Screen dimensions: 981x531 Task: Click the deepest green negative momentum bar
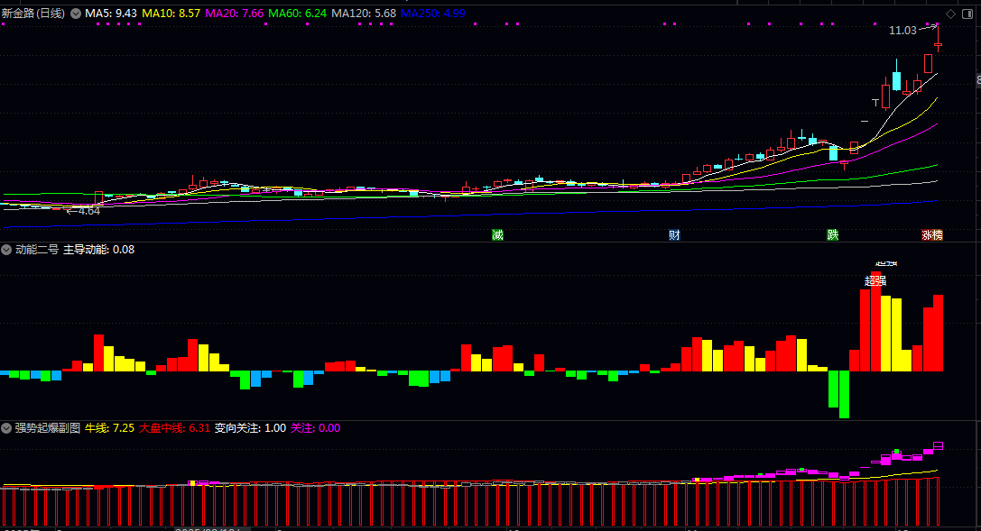(844, 394)
